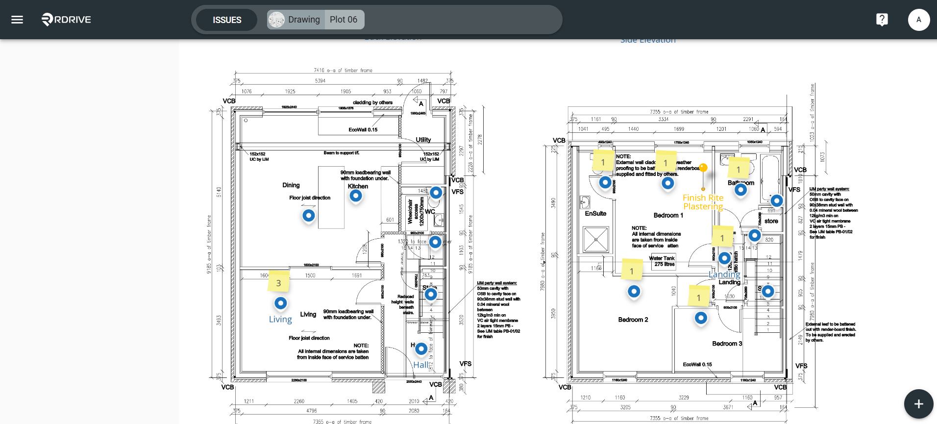
Task: Select the blue pin above the Bedroom 2 label
Action: click(x=634, y=292)
